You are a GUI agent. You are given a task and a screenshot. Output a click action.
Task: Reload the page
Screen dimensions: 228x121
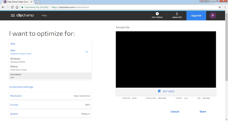12,7
